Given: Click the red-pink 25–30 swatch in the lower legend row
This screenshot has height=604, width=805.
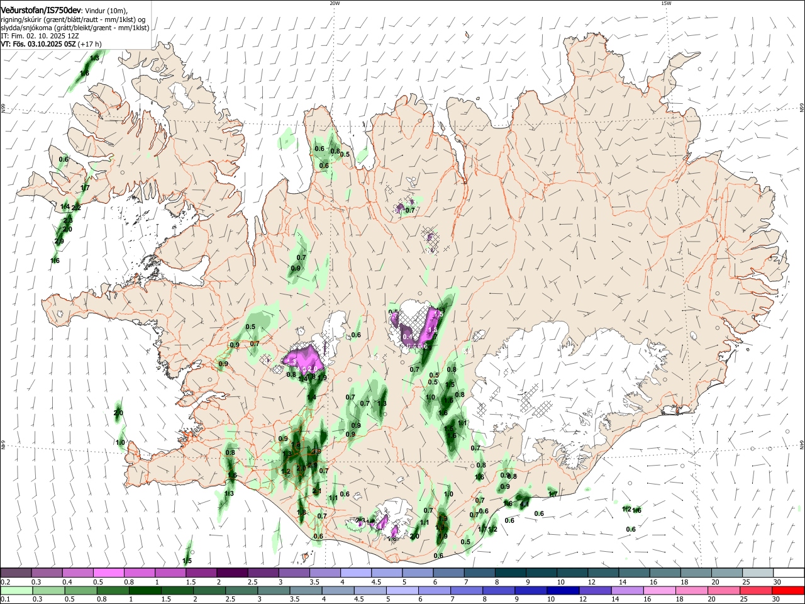Looking at the screenshot, I should coord(756,591).
